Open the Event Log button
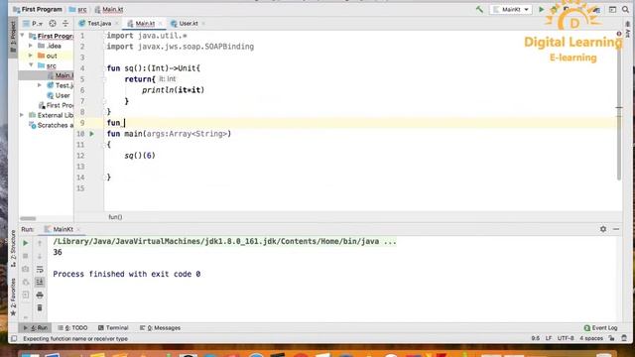This screenshot has height=357, width=635. pyautogui.click(x=601, y=328)
